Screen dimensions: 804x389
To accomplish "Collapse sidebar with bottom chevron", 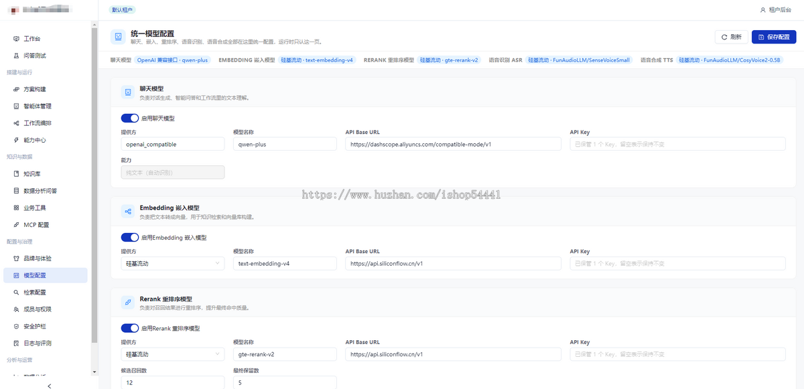I will (x=50, y=386).
